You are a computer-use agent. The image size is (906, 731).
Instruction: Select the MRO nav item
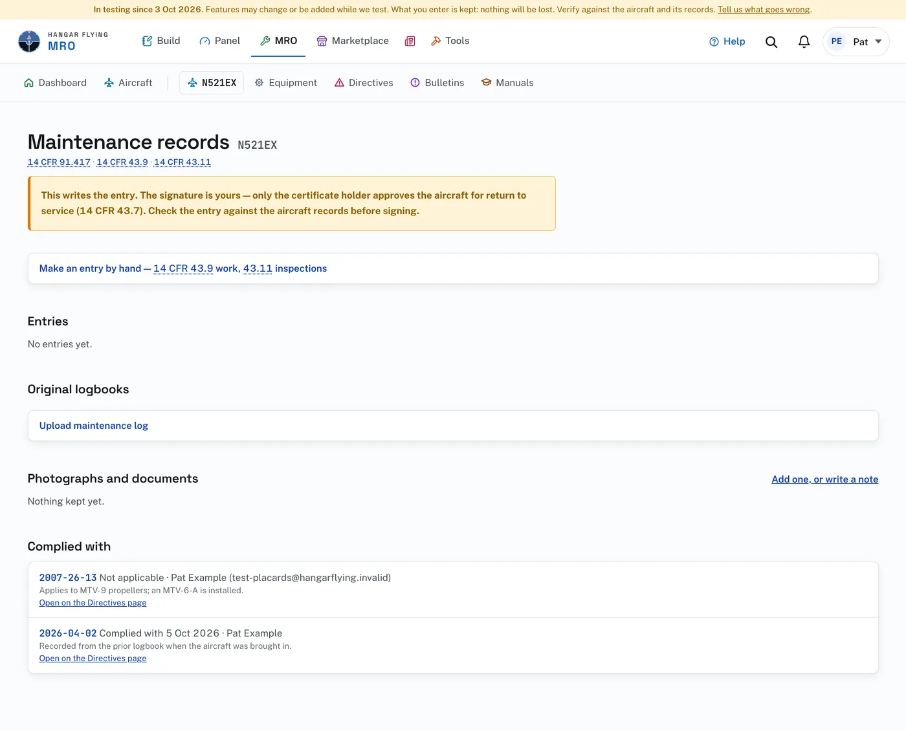coord(278,41)
